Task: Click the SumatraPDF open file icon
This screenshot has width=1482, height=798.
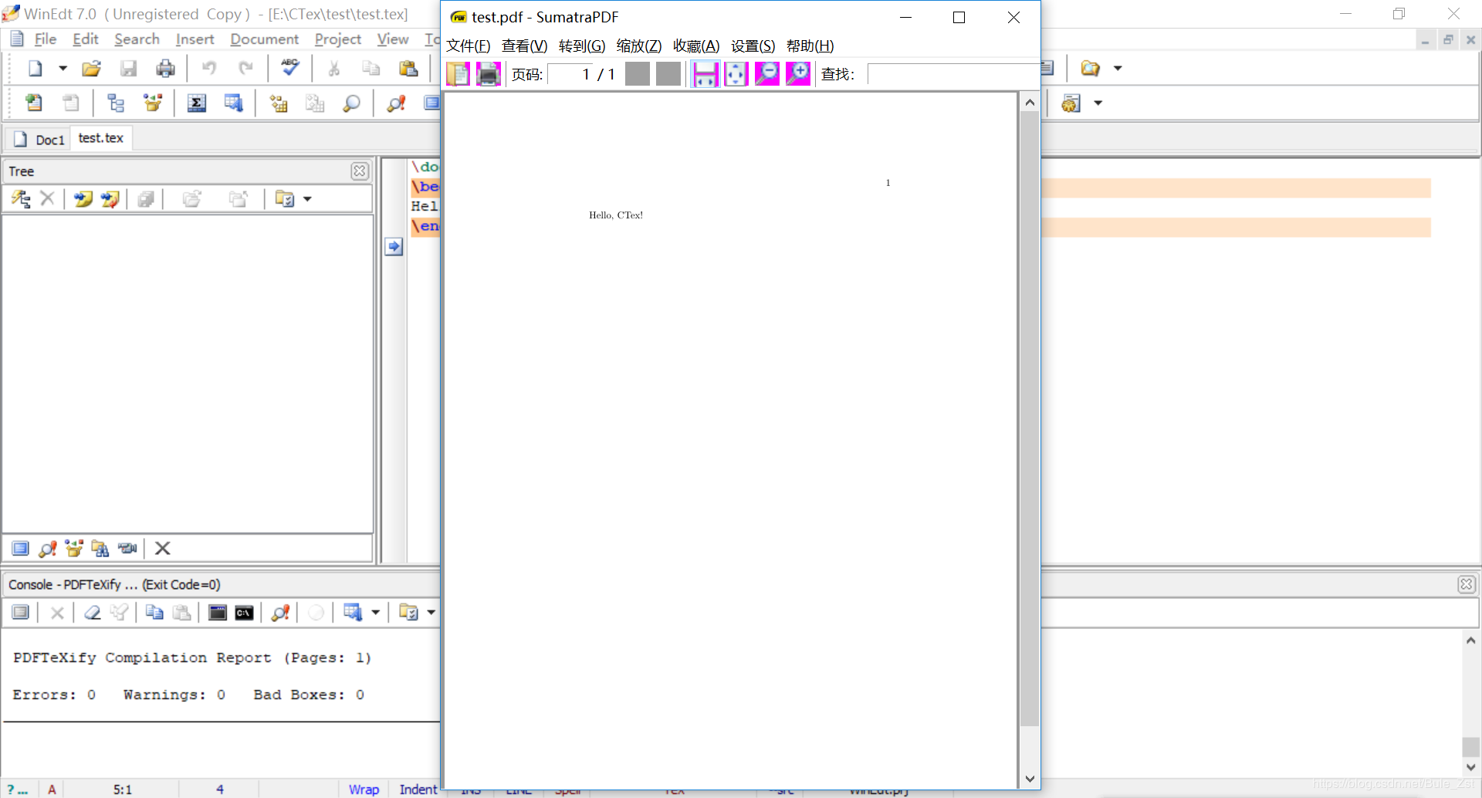Action: 458,74
